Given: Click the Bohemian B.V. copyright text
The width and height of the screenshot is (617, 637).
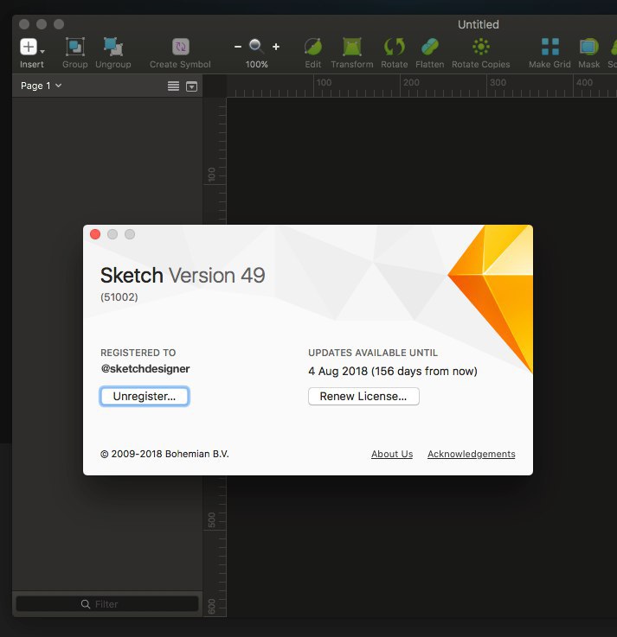Looking at the screenshot, I should tap(164, 454).
